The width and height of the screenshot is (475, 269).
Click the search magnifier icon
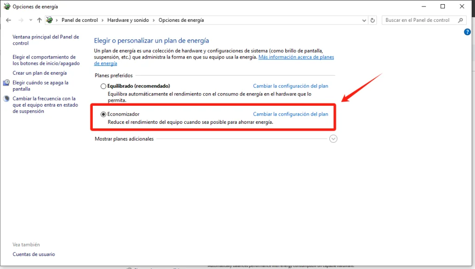click(x=461, y=20)
